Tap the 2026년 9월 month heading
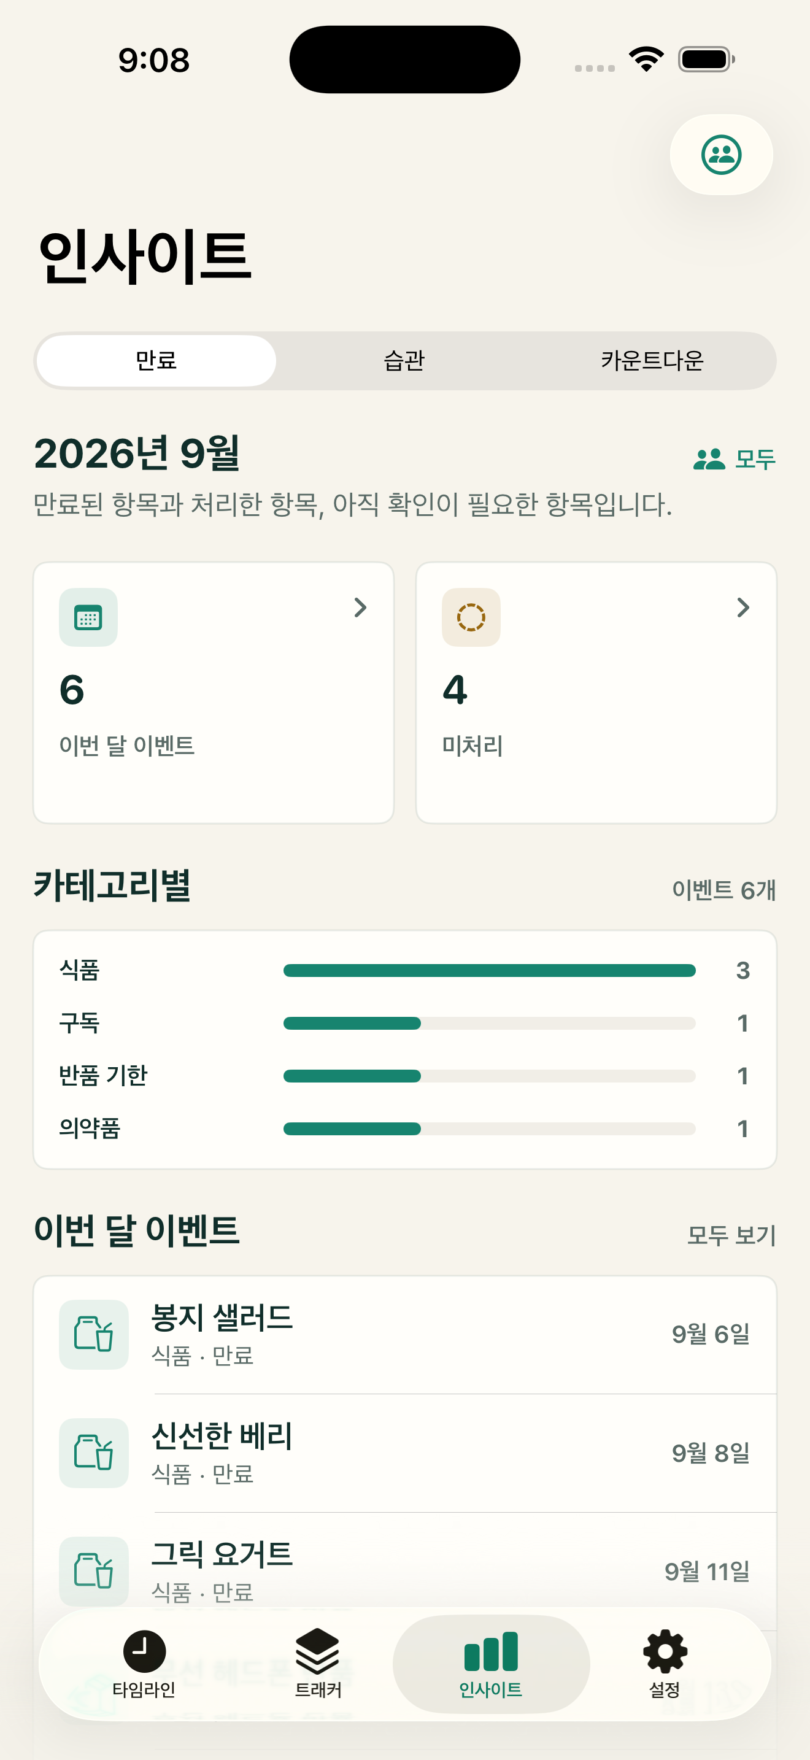 [x=137, y=452]
